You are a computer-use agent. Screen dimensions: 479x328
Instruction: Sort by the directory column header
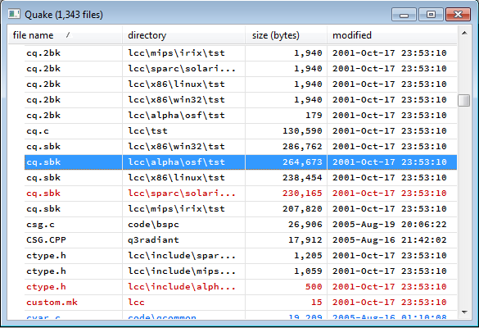tap(184, 35)
